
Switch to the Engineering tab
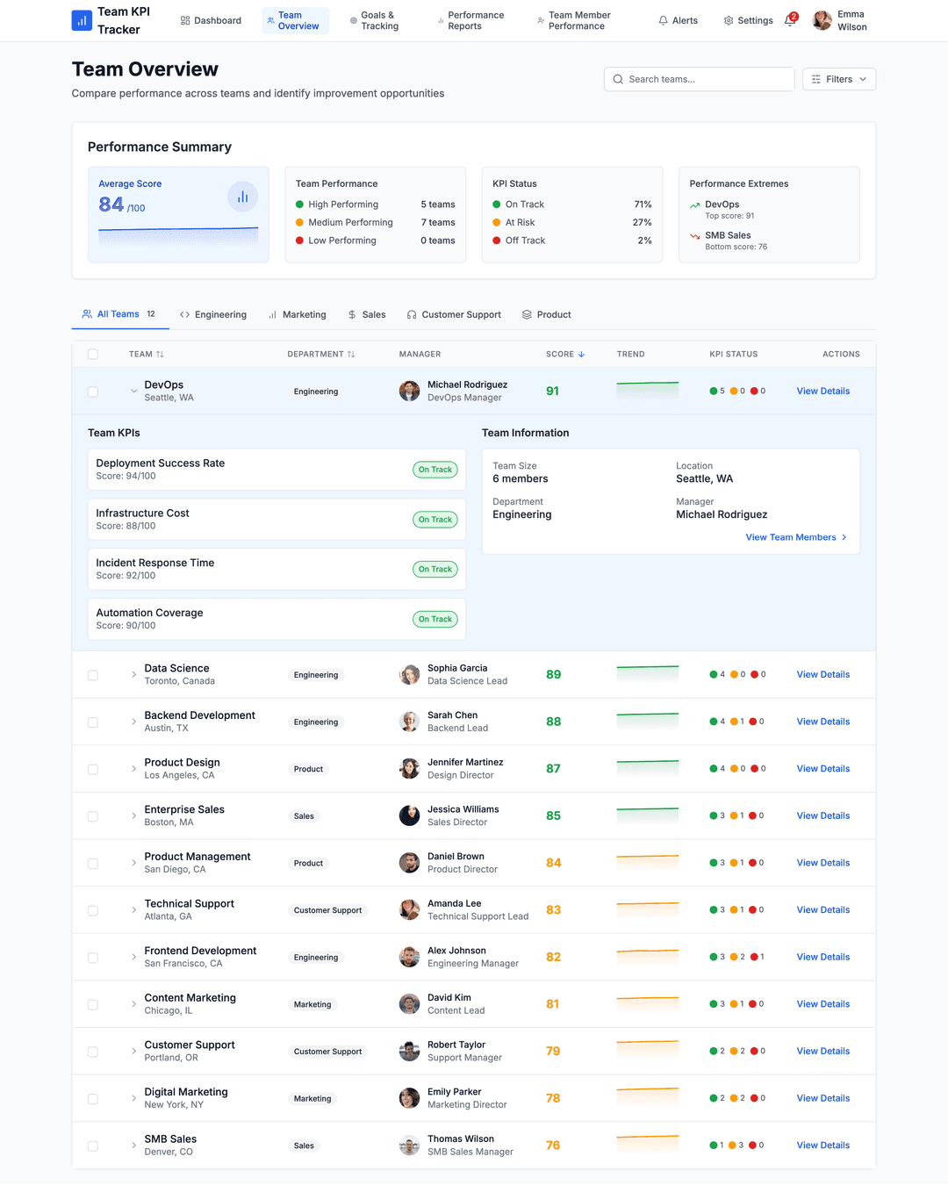point(213,314)
